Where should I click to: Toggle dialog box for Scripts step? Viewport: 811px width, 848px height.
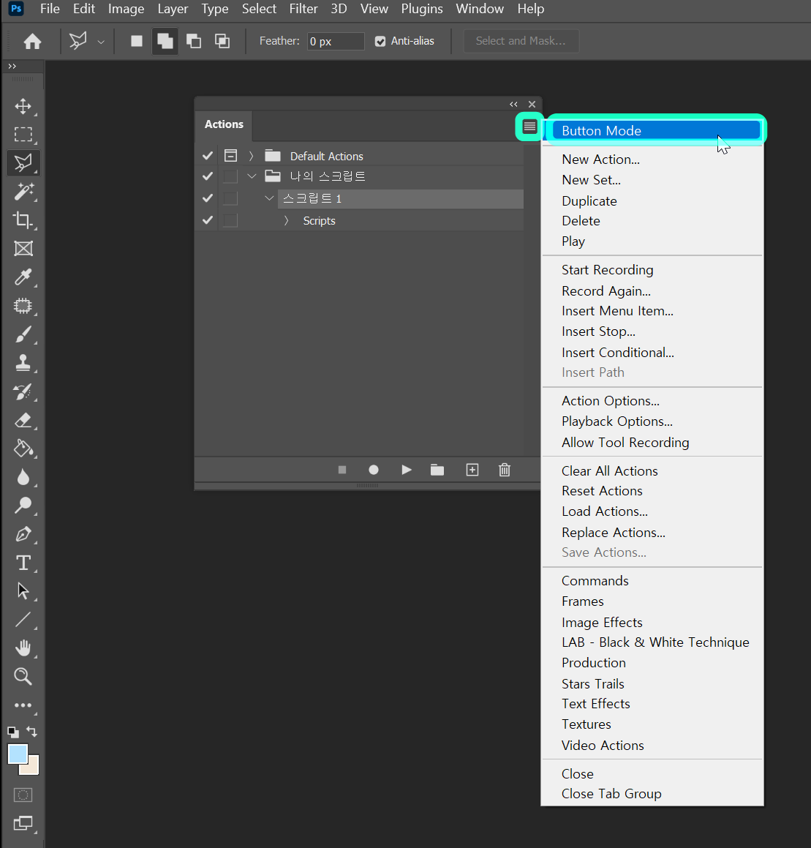click(231, 220)
